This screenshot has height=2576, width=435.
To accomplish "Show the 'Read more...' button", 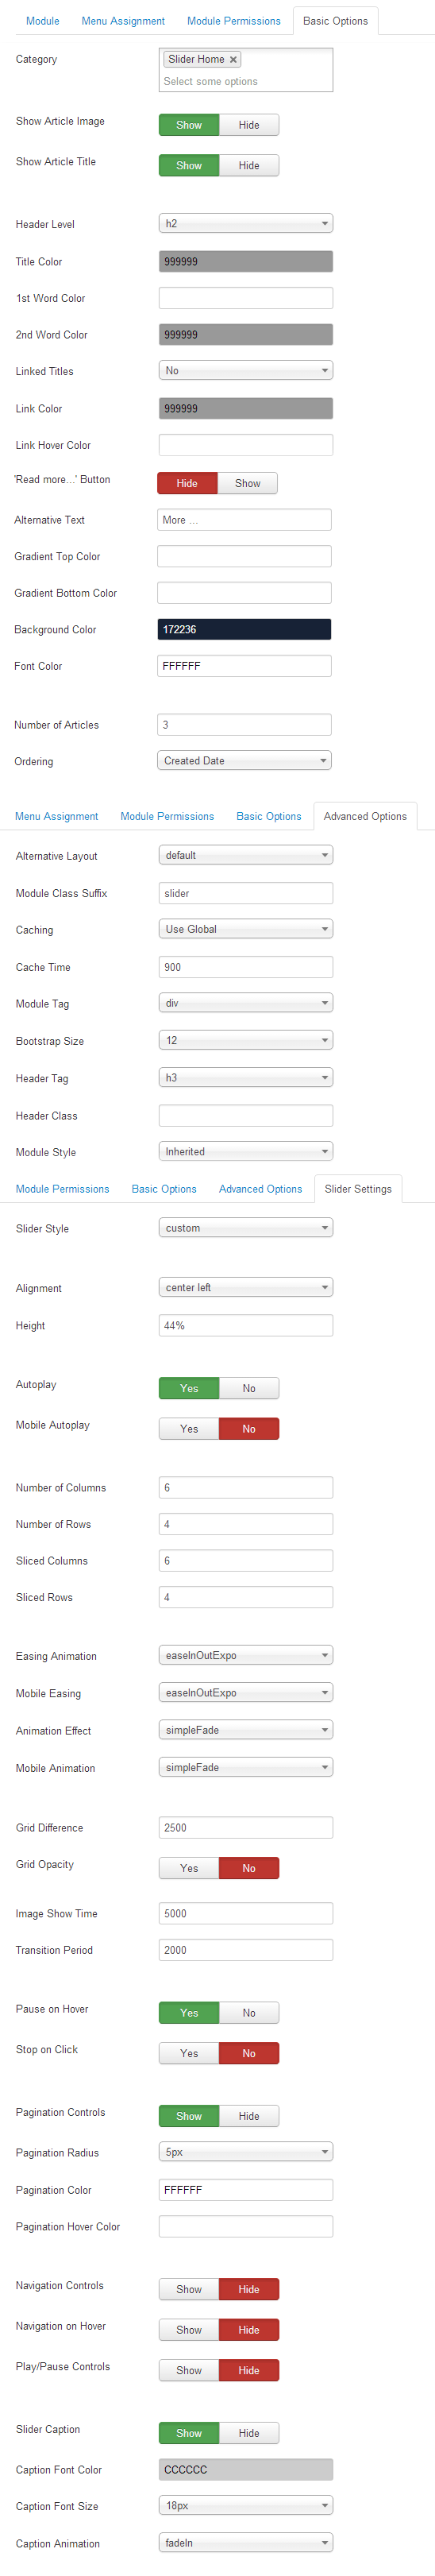I will tap(247, 483).
